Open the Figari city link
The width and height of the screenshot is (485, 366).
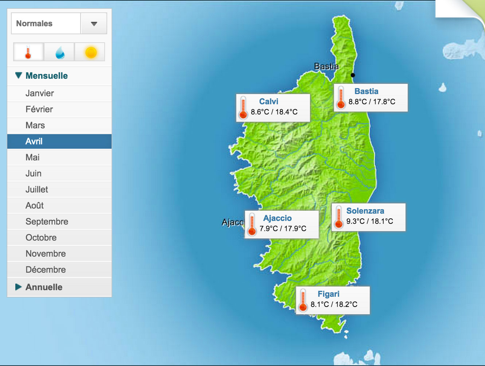click(x=329, y=294)
